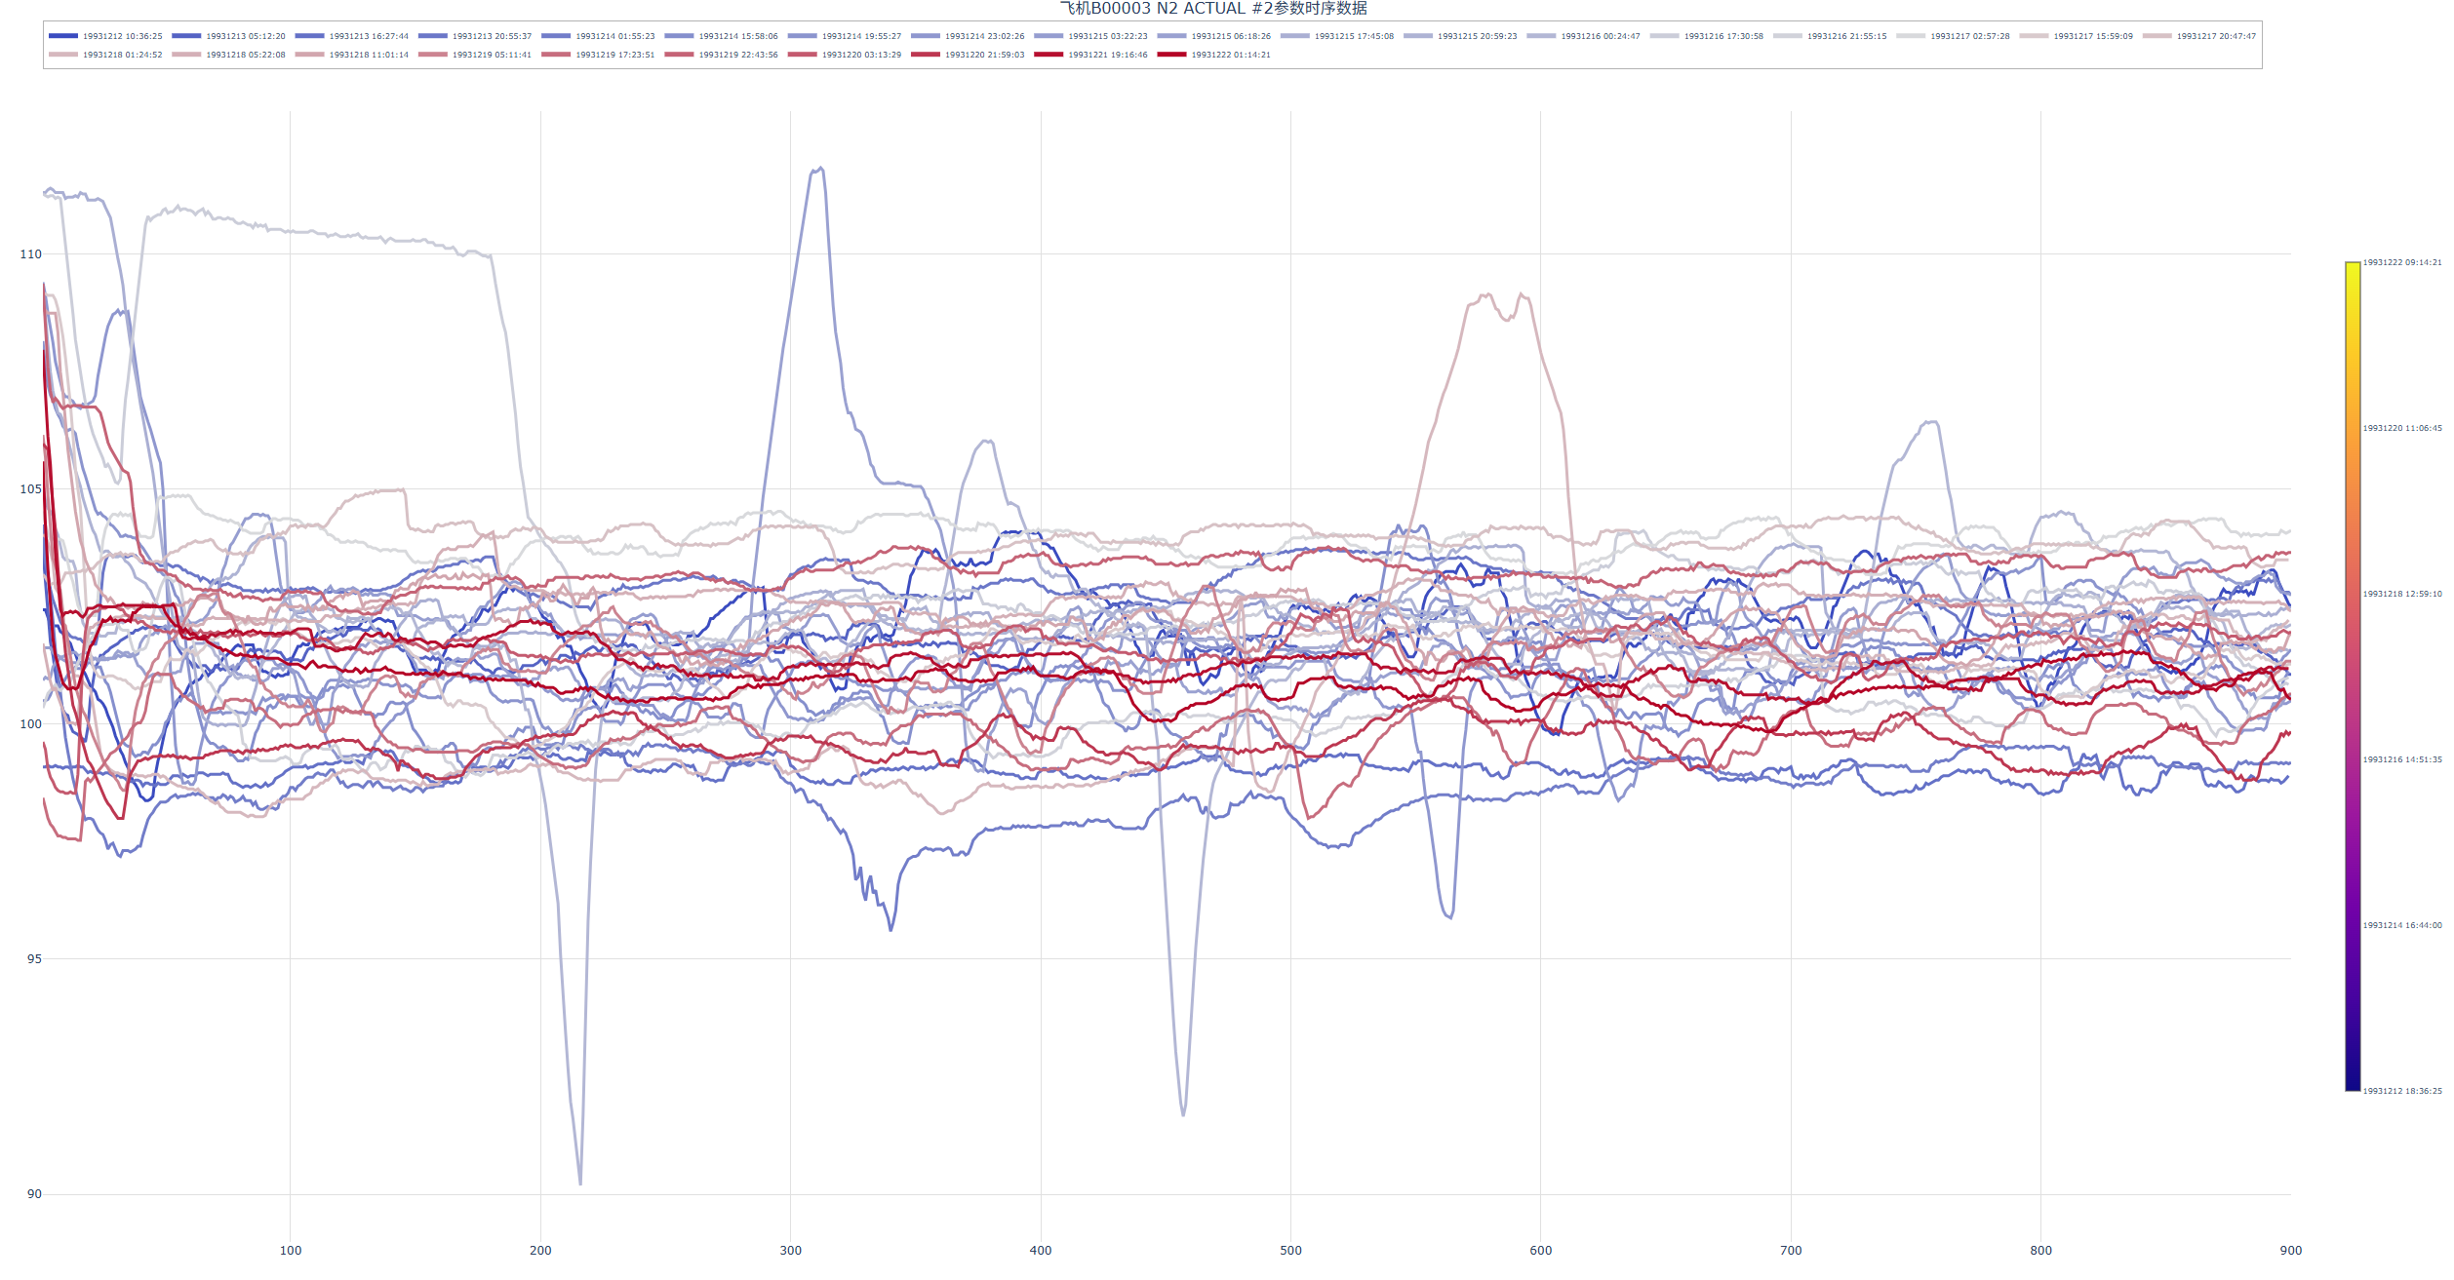2454x1280 pixels.
Task: Toggle legend item 19931218 01:24:52
Action: point(122,55)
